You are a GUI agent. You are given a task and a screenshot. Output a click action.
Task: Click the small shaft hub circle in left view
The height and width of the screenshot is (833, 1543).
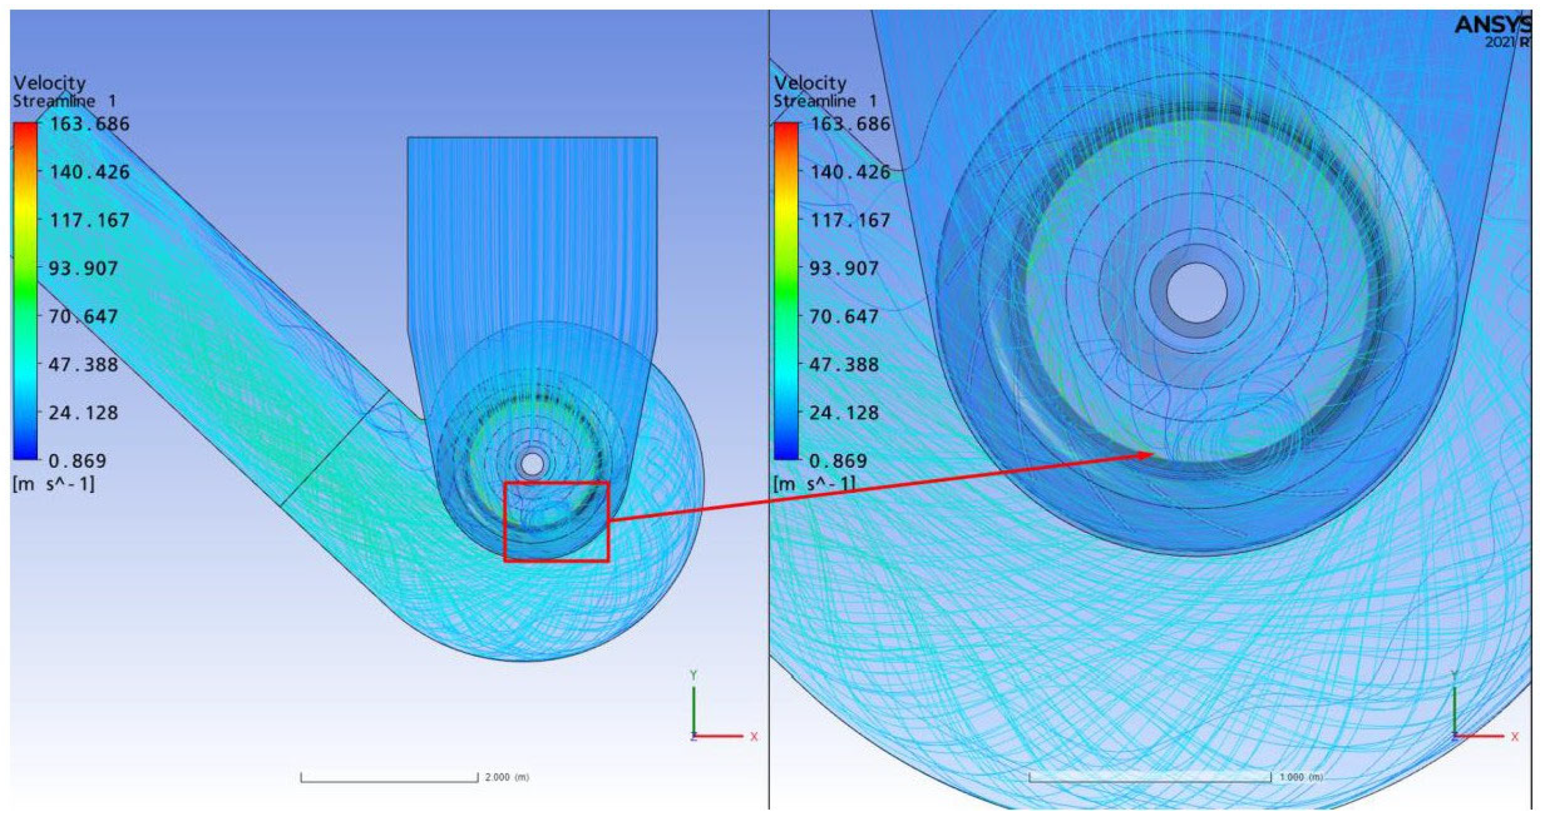pos(532,464)
